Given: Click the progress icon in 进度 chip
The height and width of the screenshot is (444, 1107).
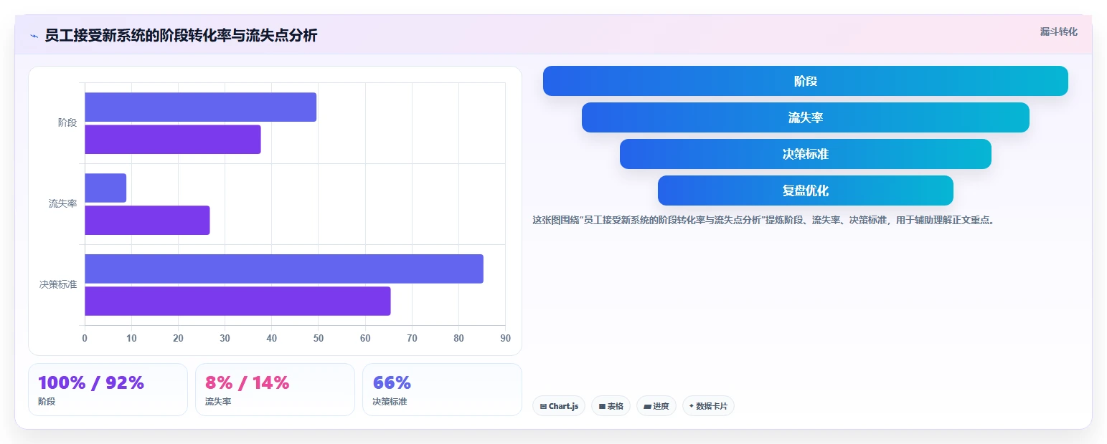Looking at the screenshot, I should point(647,406).
